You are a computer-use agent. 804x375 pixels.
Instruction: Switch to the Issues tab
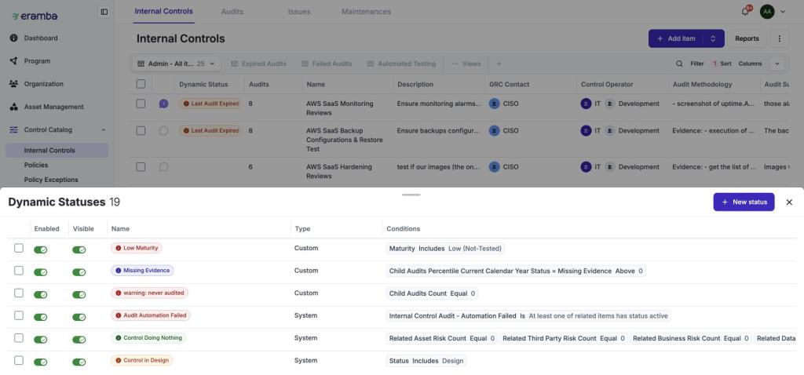[299, 11]
